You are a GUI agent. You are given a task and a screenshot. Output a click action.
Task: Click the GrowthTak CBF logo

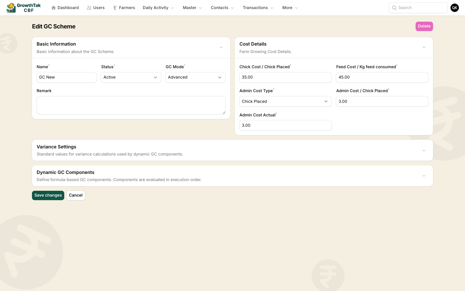(x=24, y=8)
